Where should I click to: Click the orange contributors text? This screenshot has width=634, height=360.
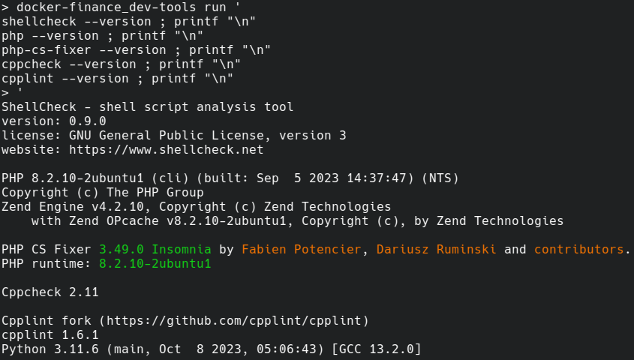[578, 249]
